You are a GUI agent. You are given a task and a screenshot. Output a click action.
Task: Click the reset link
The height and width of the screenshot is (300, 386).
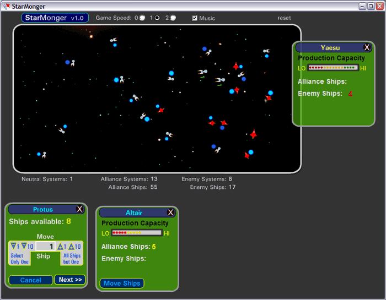pos(284,18)
